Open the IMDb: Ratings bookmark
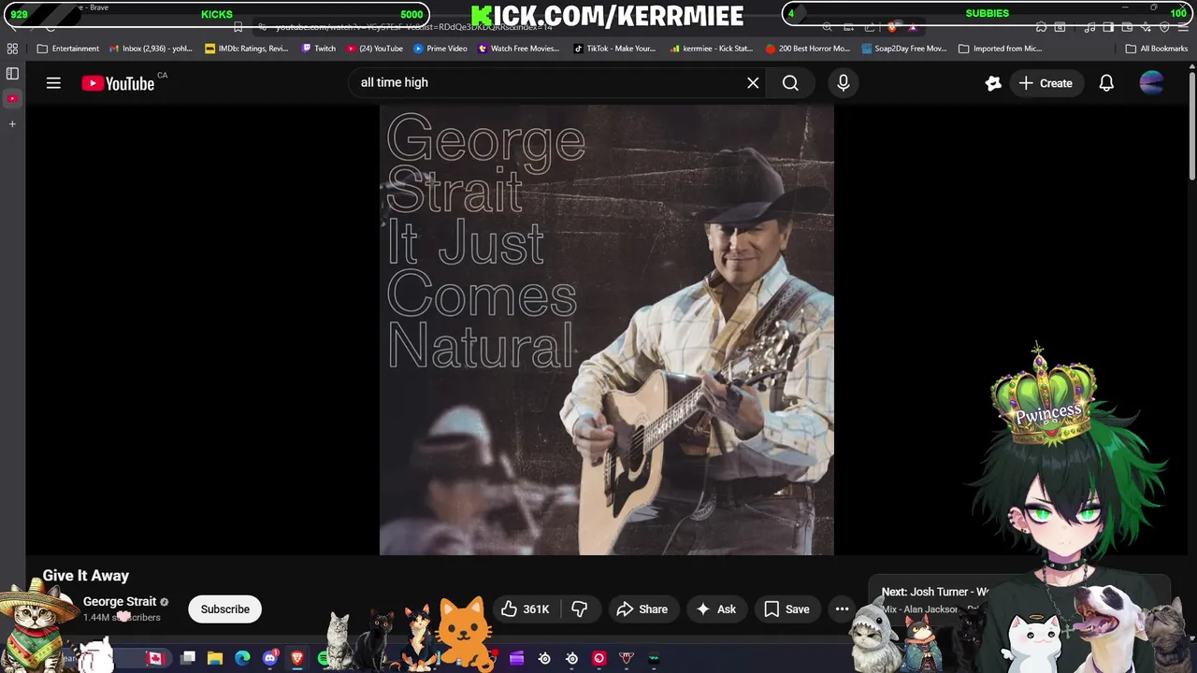This screenshot has width=1197, height=673. click(x=247, y=49)
